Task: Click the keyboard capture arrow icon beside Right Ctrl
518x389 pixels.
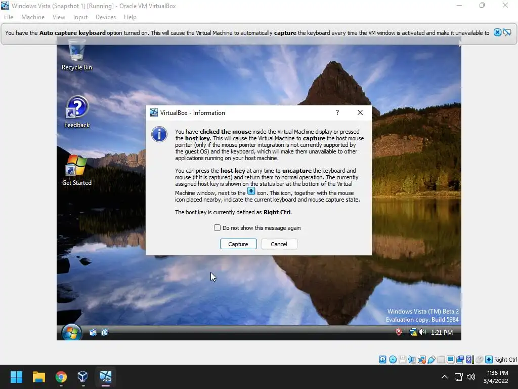Action: 489,360
